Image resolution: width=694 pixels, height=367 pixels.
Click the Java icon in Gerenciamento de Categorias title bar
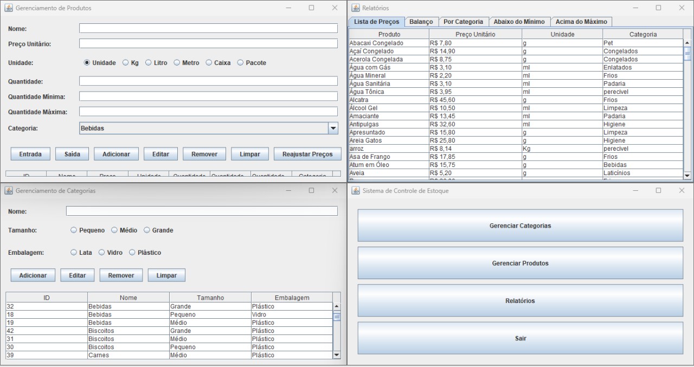[x=9, y=191]
